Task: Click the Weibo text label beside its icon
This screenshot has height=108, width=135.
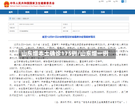Action: pyautogui.click(x=110, y=1)
